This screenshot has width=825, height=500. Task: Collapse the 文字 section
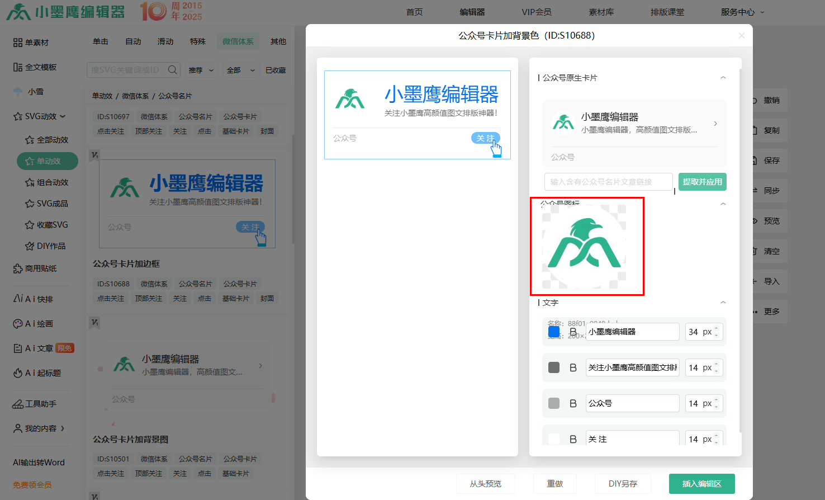(723, 303)
